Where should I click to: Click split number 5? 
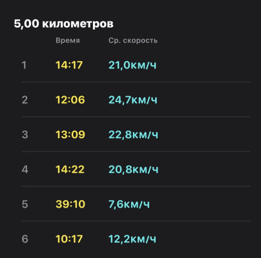pyautogui.click(x=25, y=204)
